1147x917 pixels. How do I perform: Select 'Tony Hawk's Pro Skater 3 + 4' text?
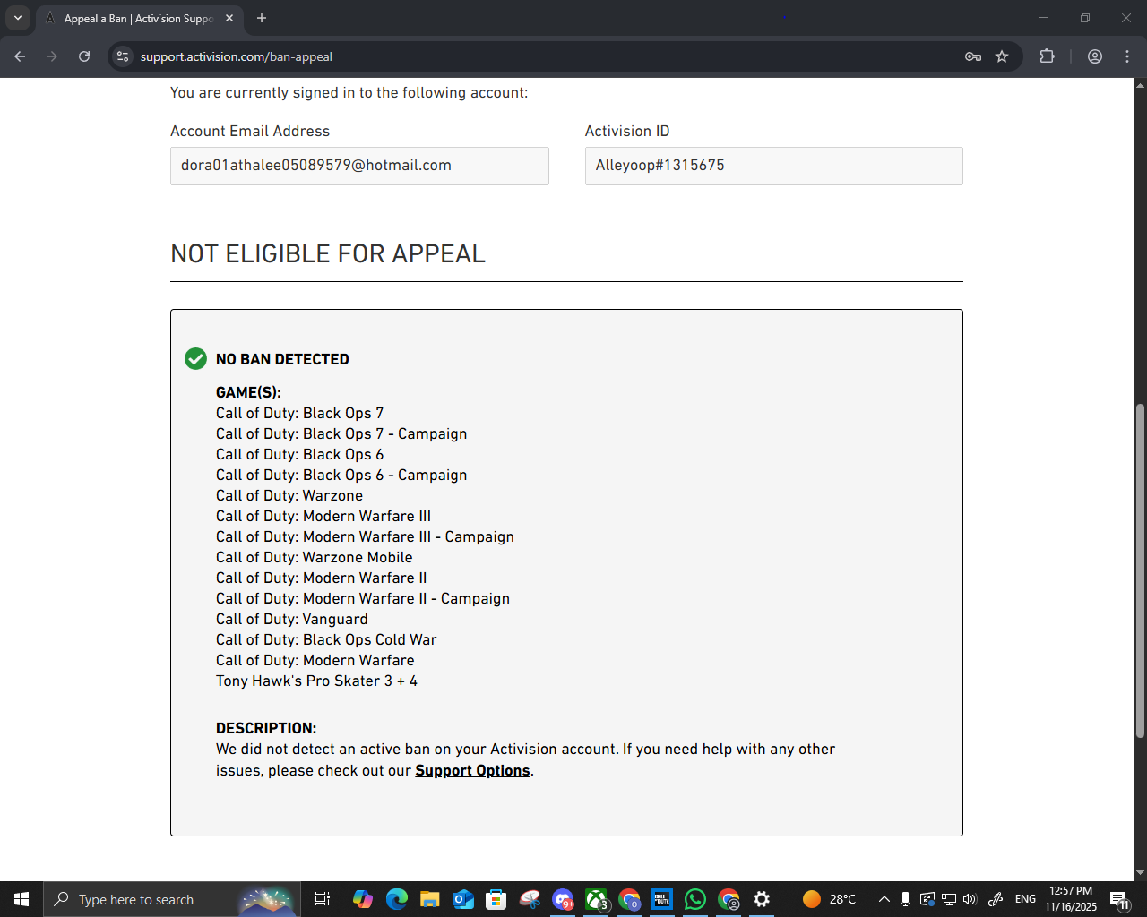(316, 681)
